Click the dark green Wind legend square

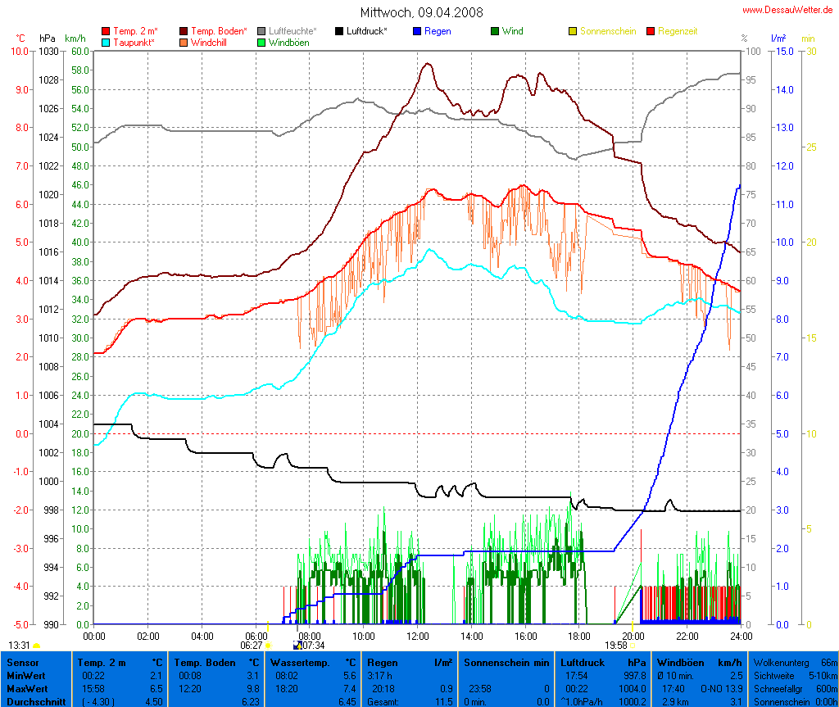pos(495,31)
